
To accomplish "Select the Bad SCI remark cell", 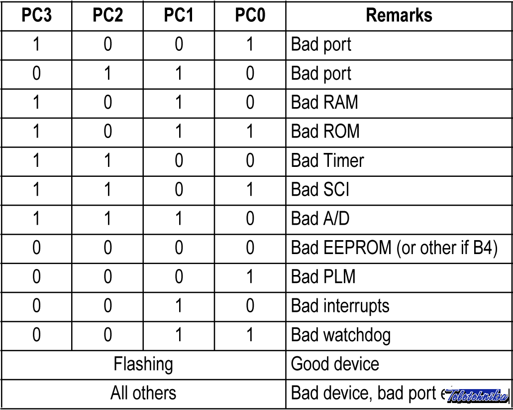I will click(x=320, y=189).
